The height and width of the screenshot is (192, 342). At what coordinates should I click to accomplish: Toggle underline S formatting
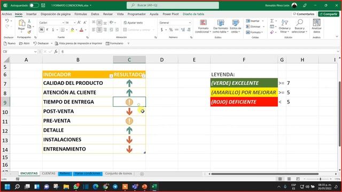point(53,30)
